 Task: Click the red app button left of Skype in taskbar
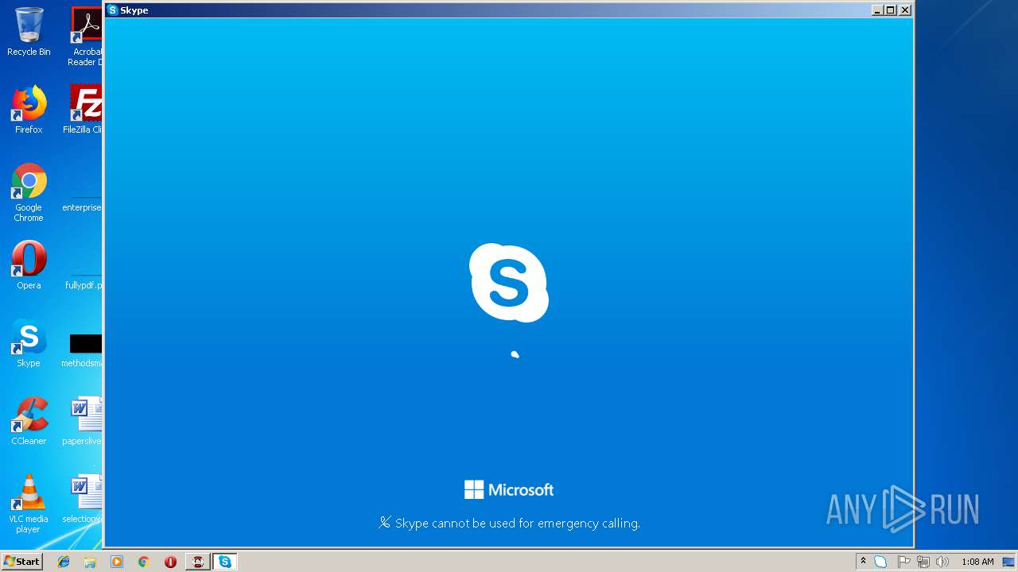198,562
